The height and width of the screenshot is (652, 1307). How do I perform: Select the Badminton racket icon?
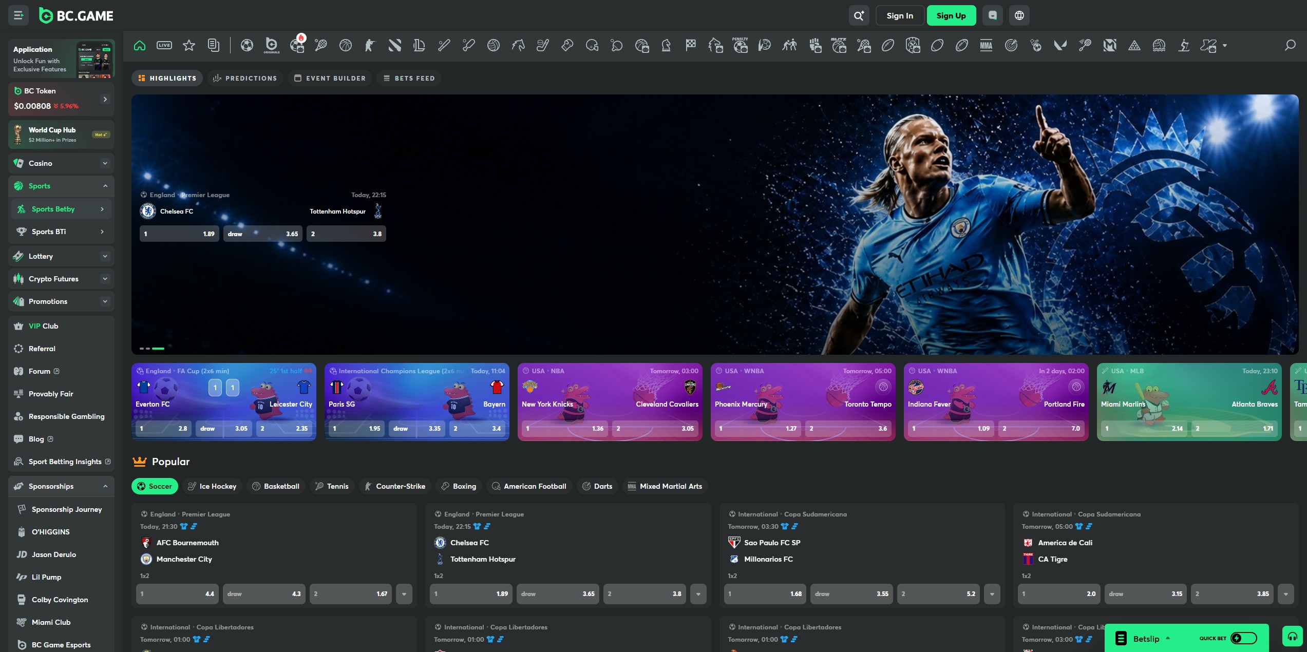pos(1085,45)
